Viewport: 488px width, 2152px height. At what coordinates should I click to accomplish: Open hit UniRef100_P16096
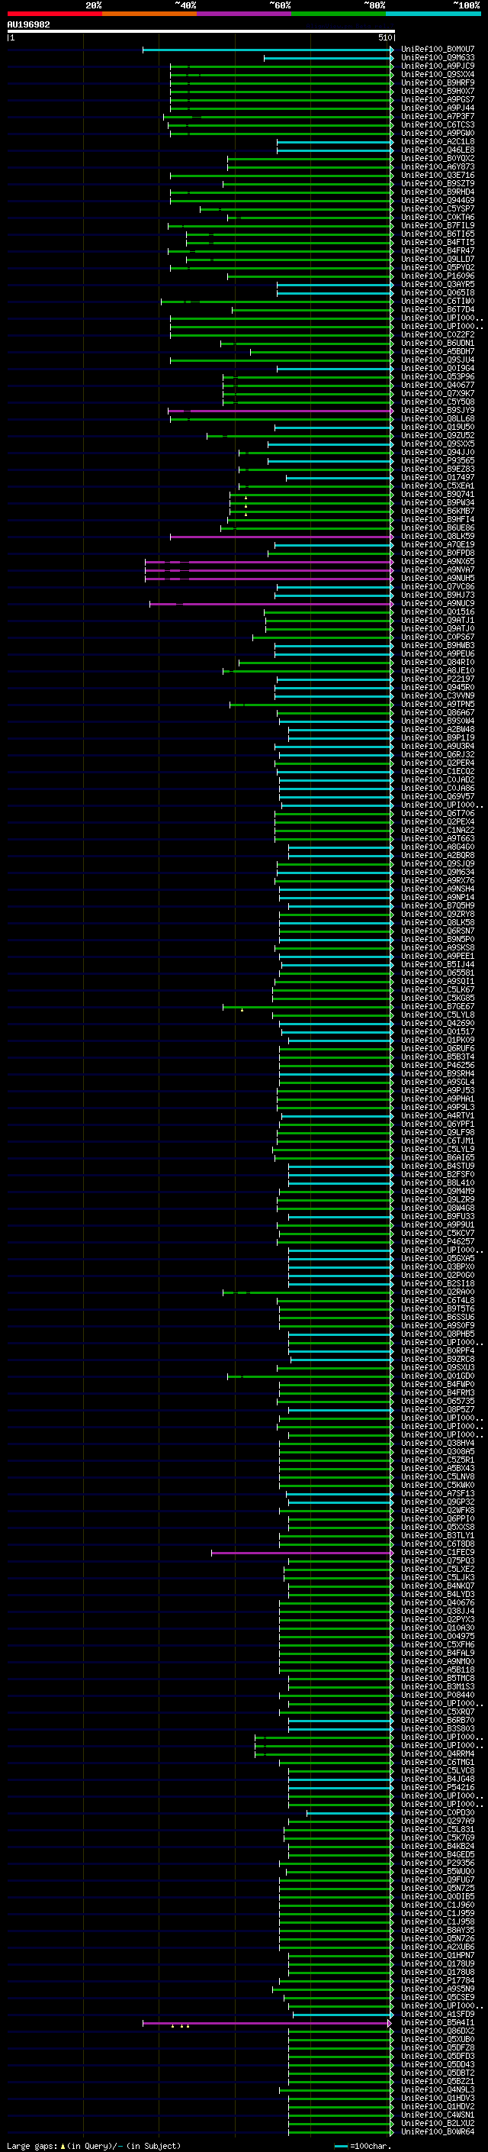coord(437,276)
